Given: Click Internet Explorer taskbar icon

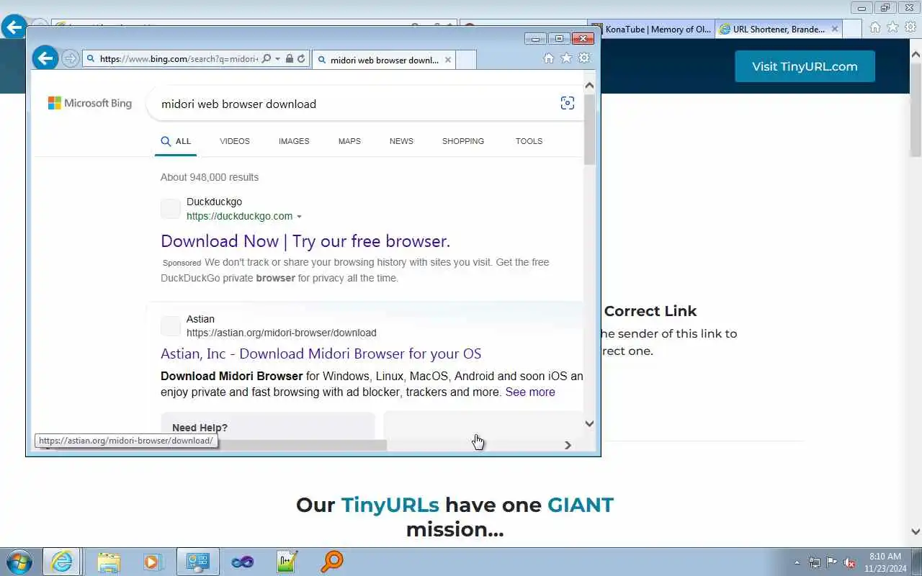Looking at the screenshot, I should pyautogui.click(x=61, y=562).
